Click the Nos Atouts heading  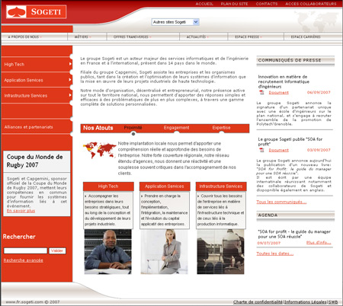(98, 128)
